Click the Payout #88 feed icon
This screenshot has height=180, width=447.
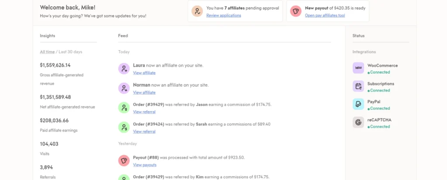[x=124, y=160]
